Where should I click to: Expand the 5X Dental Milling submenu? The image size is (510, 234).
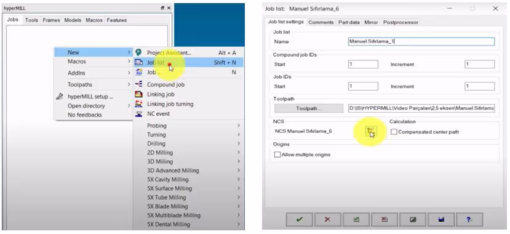(x=189, y=224)
